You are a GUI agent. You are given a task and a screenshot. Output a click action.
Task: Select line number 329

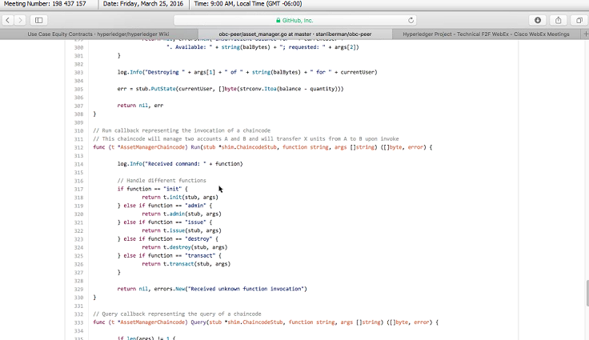pyautogui.click(x=78, y=289)
